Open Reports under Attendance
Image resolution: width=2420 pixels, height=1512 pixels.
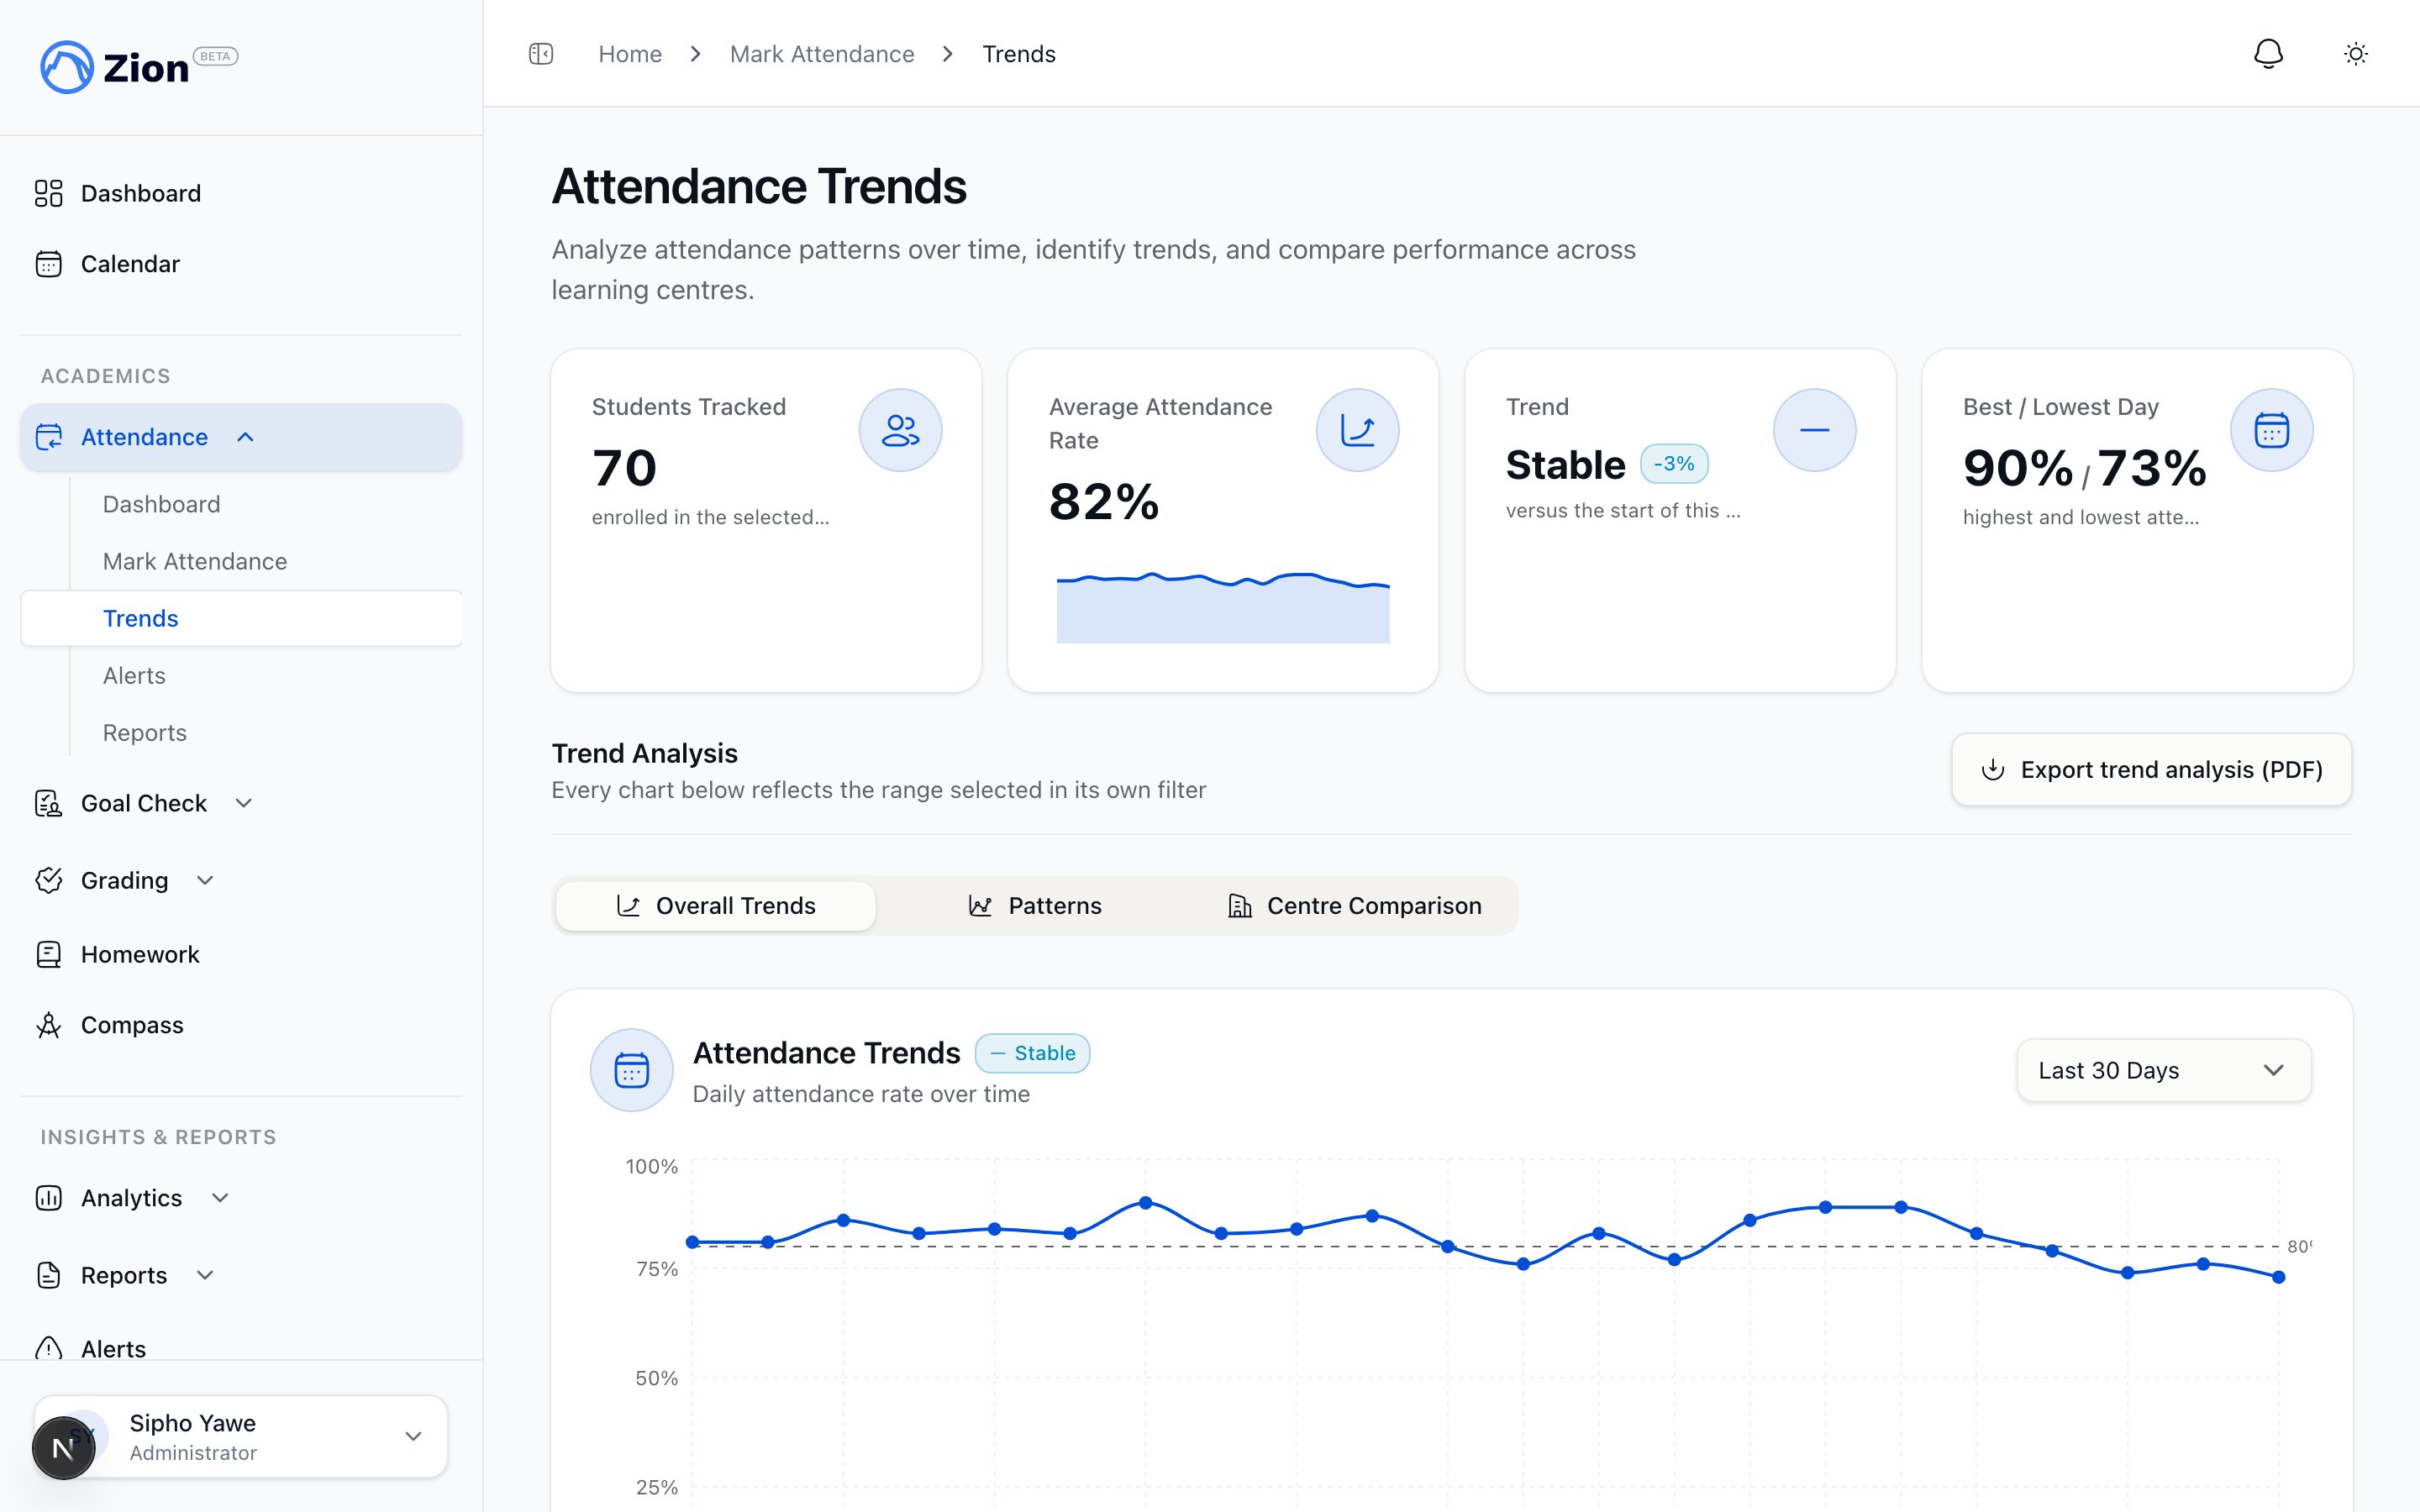pos(145,732)
